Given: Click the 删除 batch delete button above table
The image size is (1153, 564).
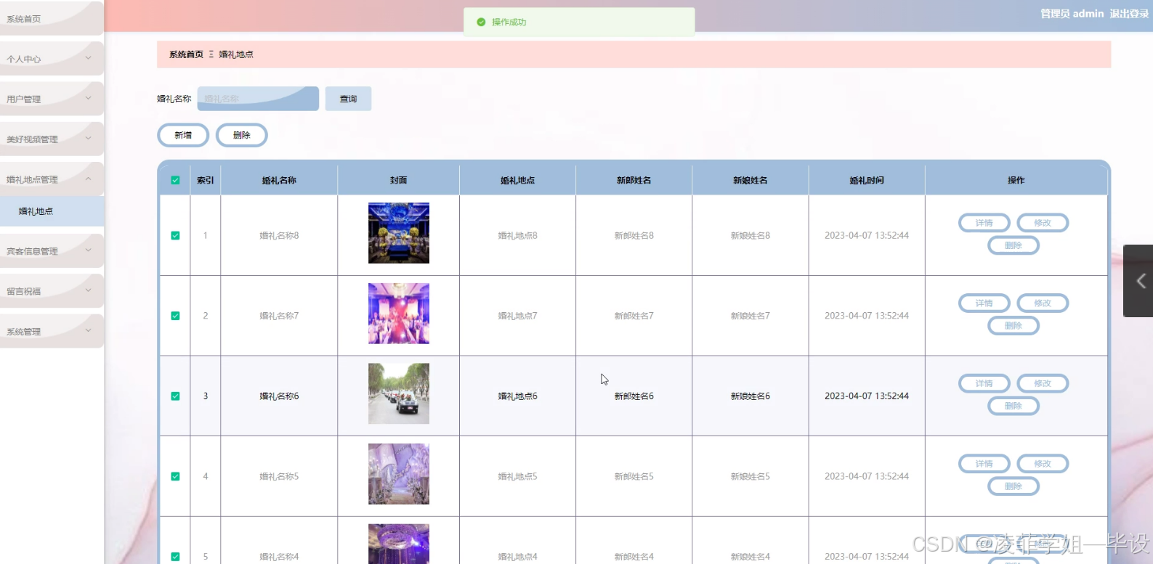Looking at the screenshot, I should click(x=242, y=135).
